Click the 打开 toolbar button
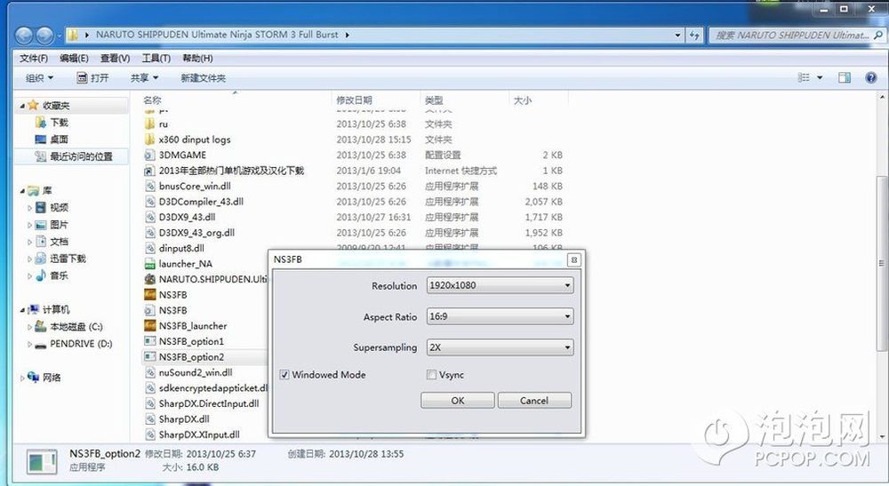The image size is (889, 486). tap(93, 77)
